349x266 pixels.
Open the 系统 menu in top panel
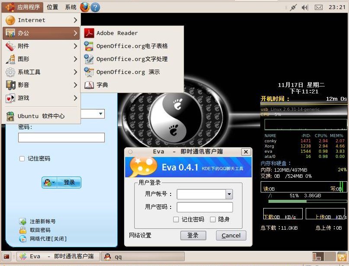71,7
